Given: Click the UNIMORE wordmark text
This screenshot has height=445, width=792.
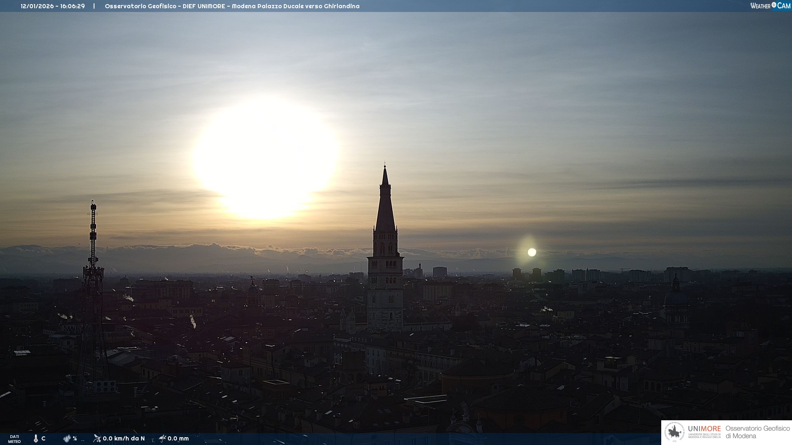Looking at the screenshot, I should [704, 429].
